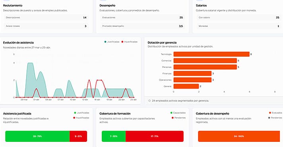Click the text 24 empleados activos segmentados por gerencia
283x147 pixels.
coord(180,101)
